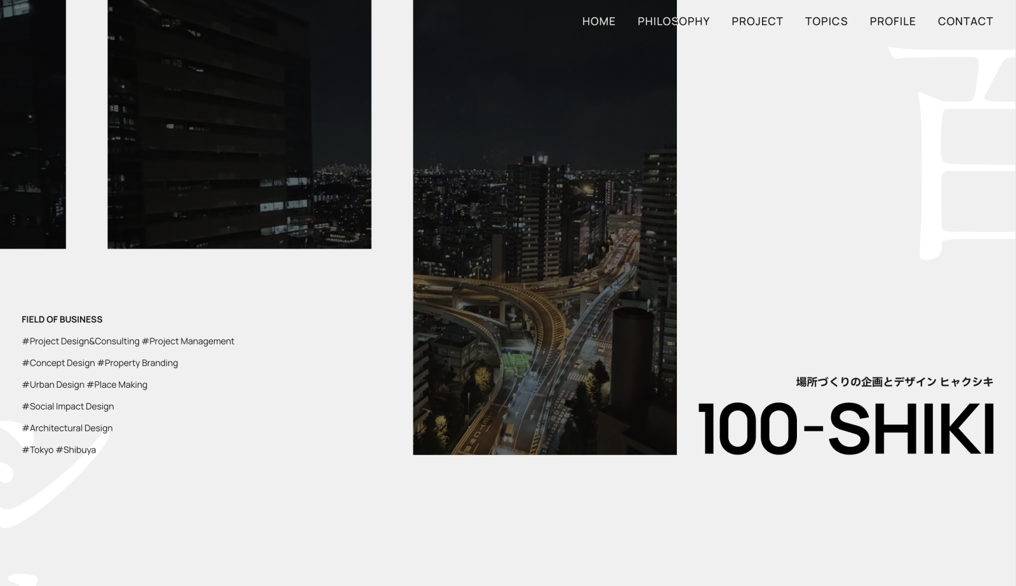This screenshot has height=586, width=1016.
Task: Click the CONTACT navigation item
Action: click(x=965, y=21)
